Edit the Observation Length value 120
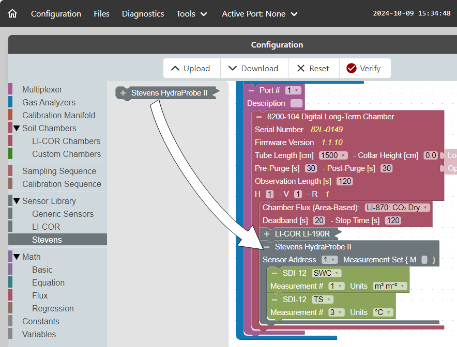Viewport: 457px width, 347px height. pos(345,181)
